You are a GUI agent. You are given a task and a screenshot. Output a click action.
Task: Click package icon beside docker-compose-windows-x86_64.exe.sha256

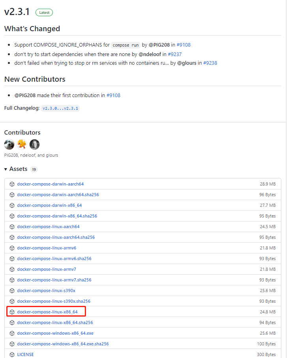click(x=12, y=344)
